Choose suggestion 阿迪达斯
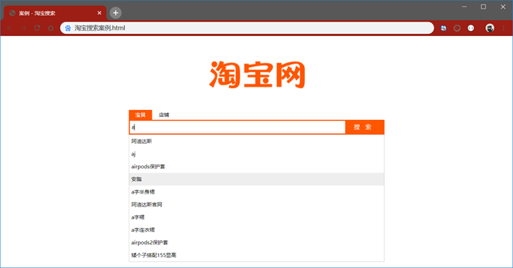 (256, 142)
